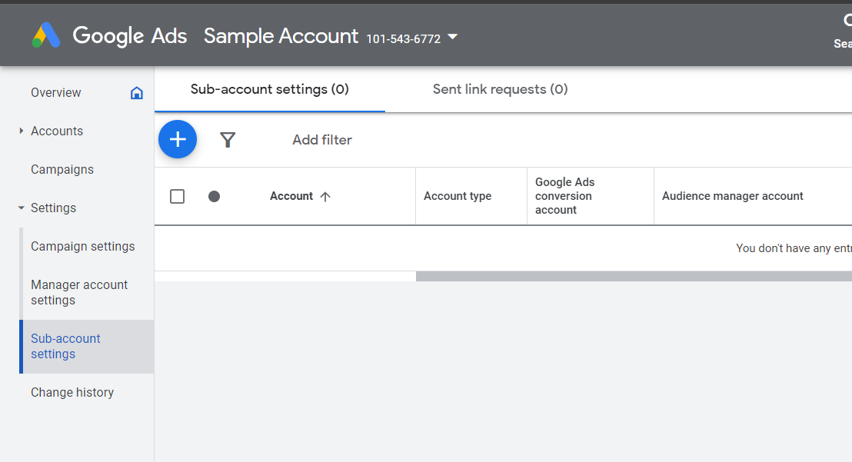Switch to Sent link requests (0) tab
Viewport: 852px width, 462px height.
pyautogui.click(x=500, y=90)
